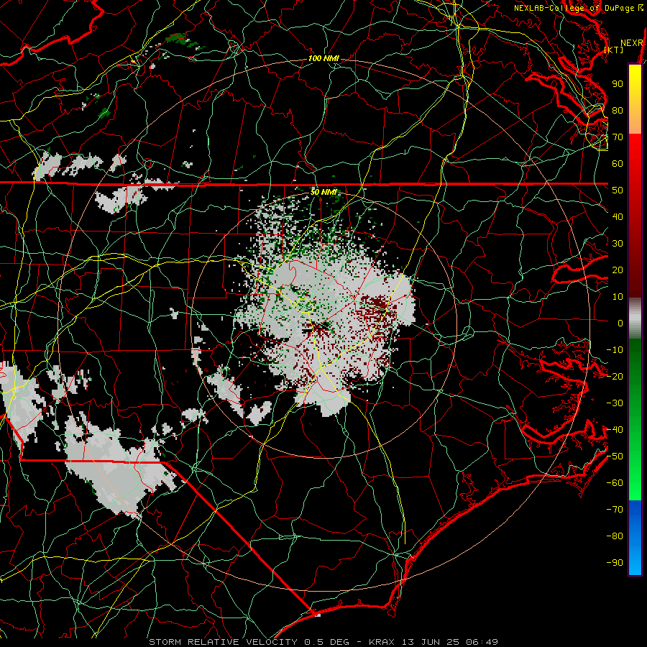The width and height of the screenshot is (647, 647).
Task: Select the 20 value on velocity scale
Action: pos(618,270)
